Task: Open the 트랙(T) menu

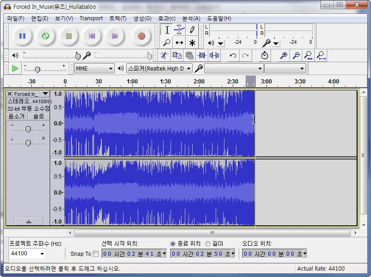Action: click(118, 18)
